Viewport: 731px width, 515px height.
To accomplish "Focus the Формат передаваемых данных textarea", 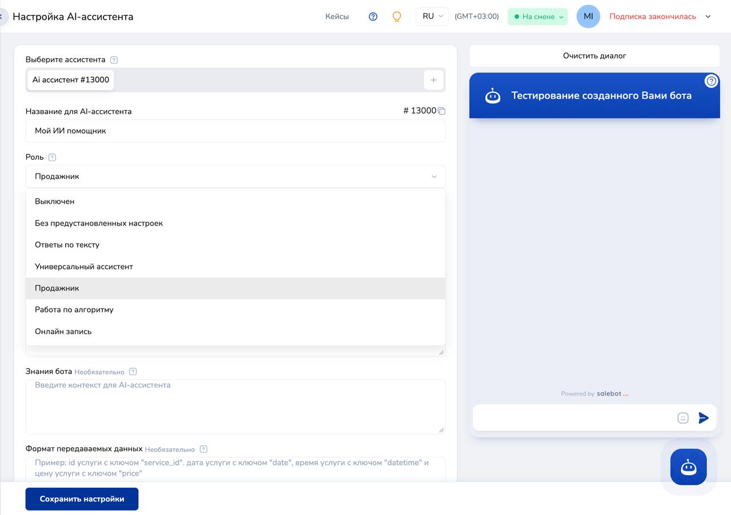I will point(235,469).
